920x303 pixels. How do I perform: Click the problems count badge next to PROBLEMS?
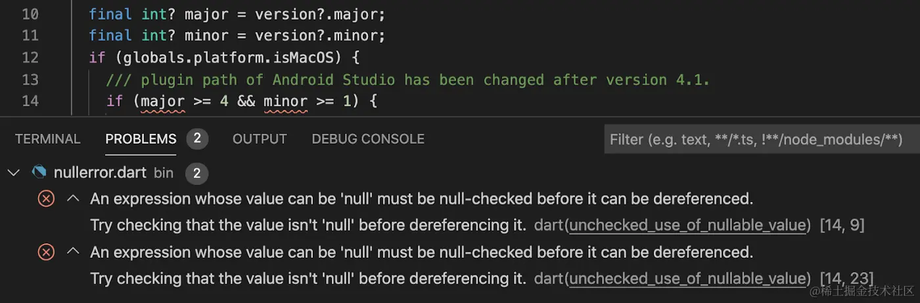196,138
